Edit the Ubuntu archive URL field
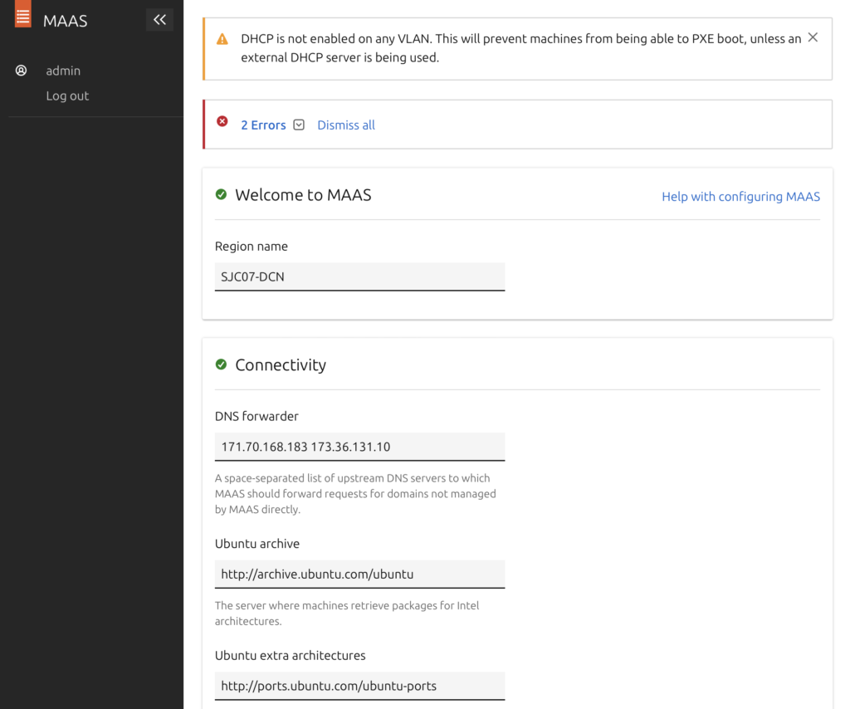The image size is (850, 709). tap(359, 574)
